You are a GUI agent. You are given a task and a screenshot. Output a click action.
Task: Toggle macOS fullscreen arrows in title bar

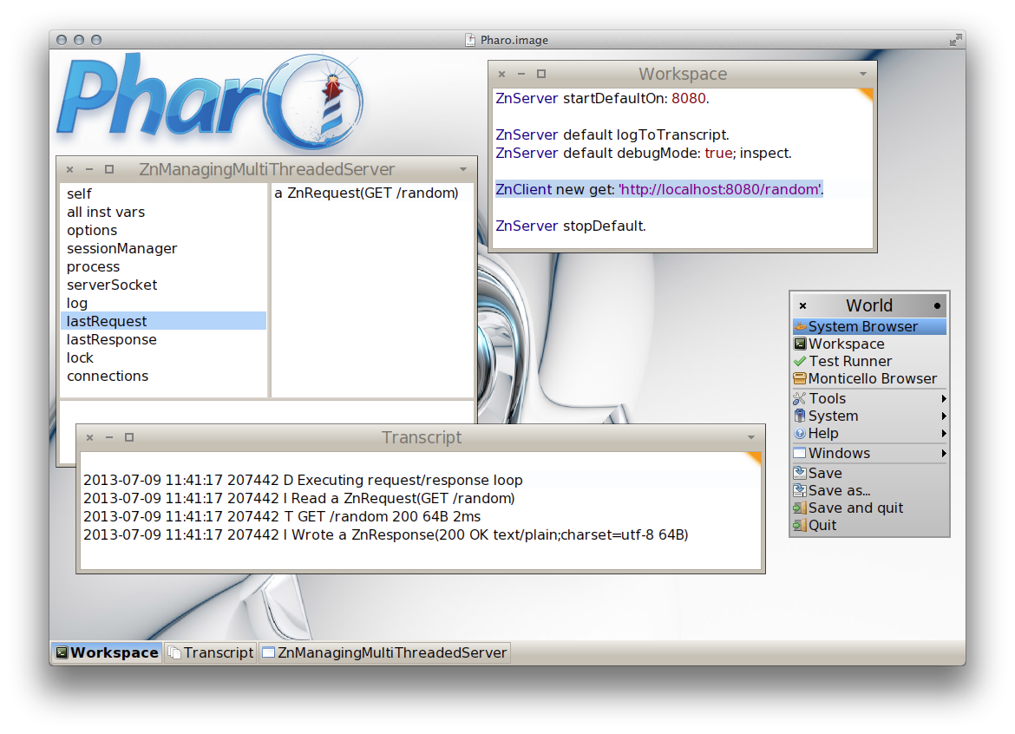click(x=955, y=40)
